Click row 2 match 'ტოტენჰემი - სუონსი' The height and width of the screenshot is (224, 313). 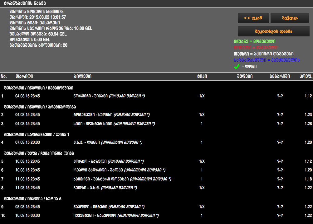pos(93,114)
